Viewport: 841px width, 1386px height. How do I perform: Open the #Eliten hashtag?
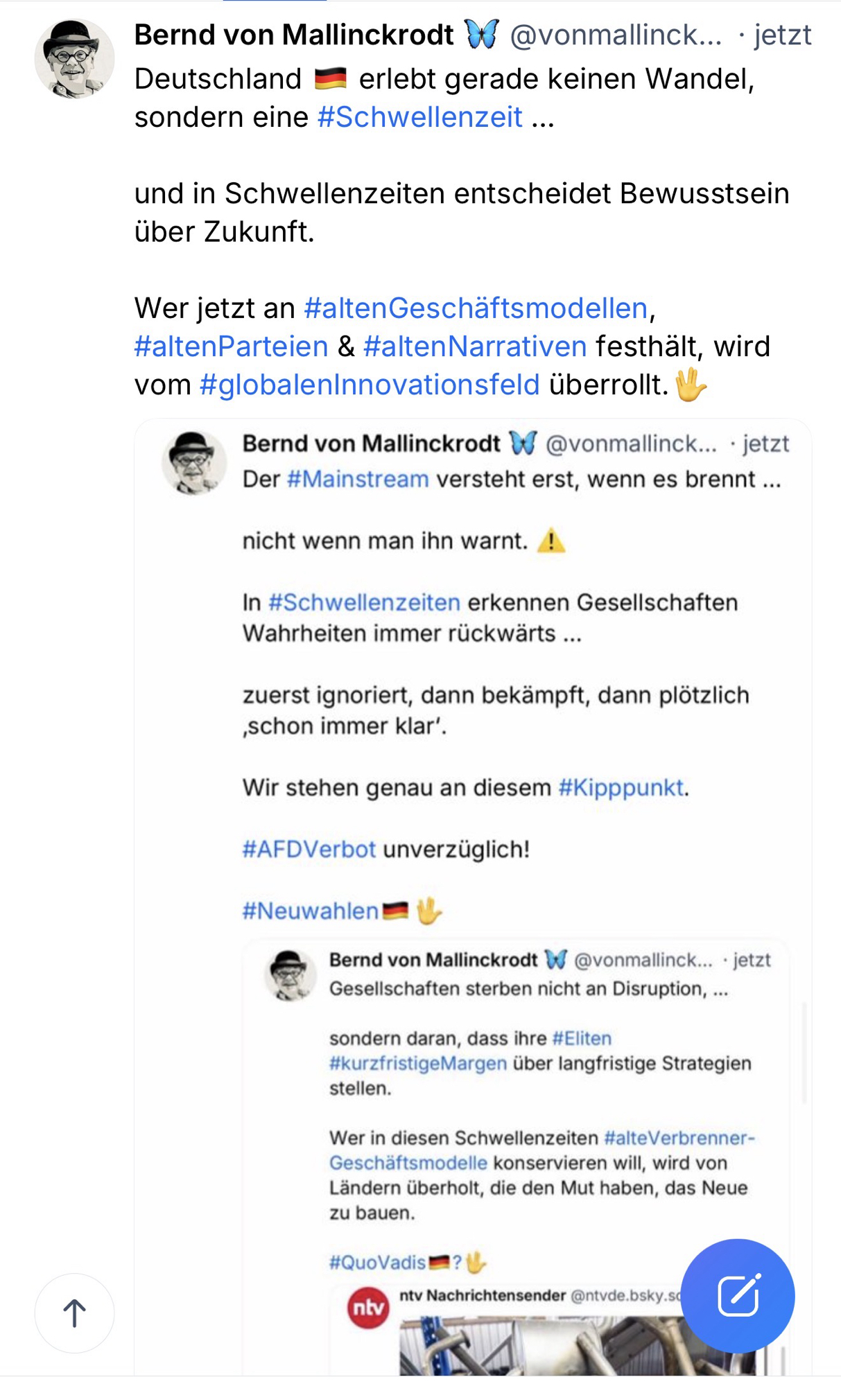[x=582, y=1038]
